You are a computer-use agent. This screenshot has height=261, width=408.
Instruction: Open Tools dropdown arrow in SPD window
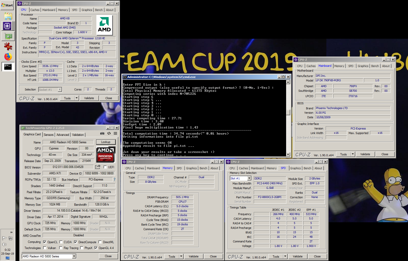tap(285, 257)
